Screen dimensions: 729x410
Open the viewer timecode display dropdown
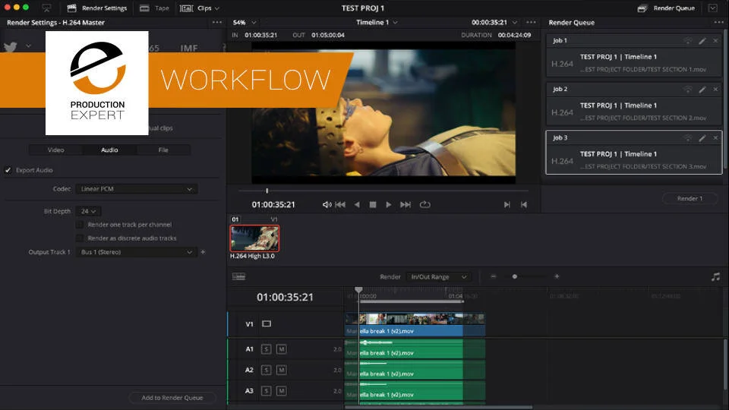(494, 22)
